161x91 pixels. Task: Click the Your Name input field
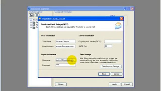(66, 41)
